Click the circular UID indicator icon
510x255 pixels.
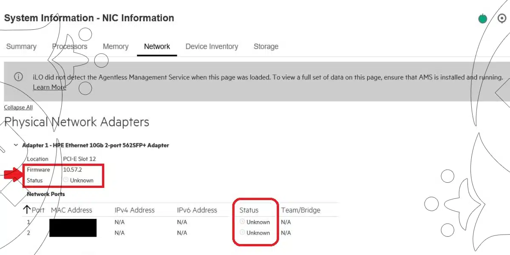tap(501, 18)
